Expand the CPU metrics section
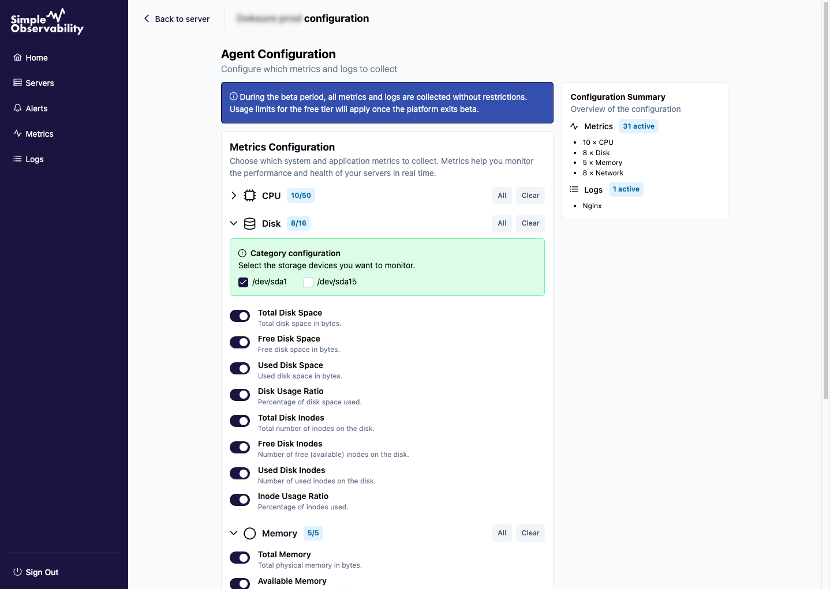This screenshot has height=589, width=830. tap(234, 196)
